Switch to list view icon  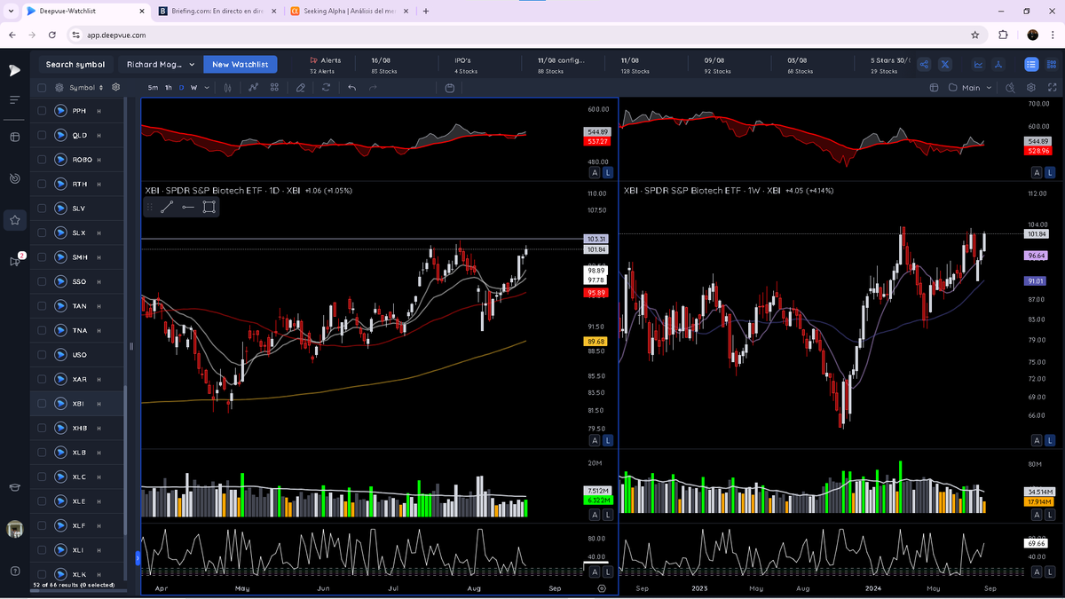pyautogui.click(x=1031, y=65)
